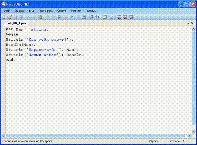The width and height of the screenshot is (197, 145).
Task: Close the P_08_1.pas document tab
Action: 192,23
